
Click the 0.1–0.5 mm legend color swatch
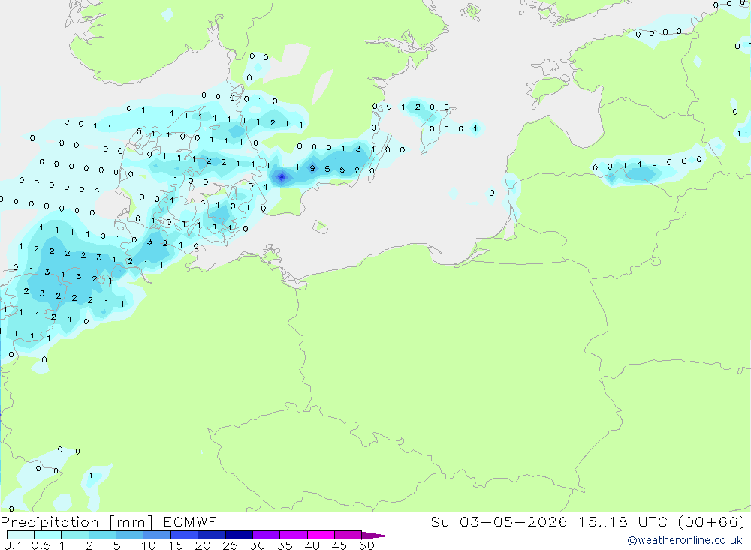click(x=20, y=535)
